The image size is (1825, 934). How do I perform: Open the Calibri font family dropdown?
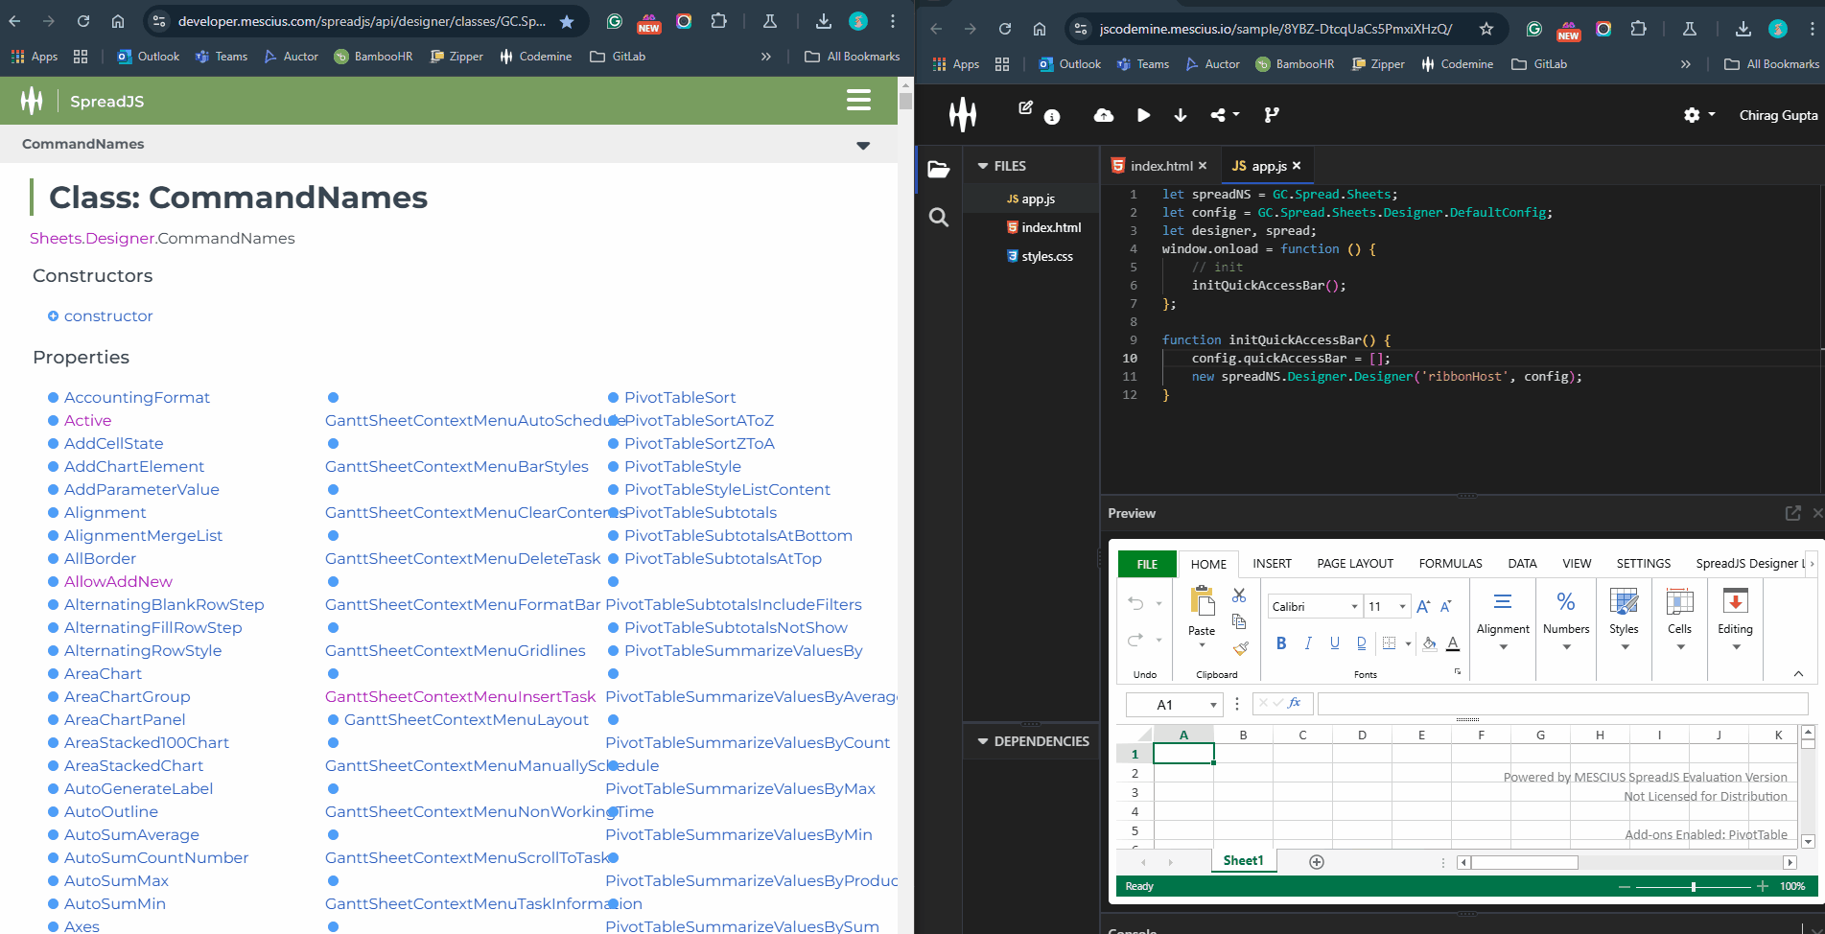pos(1354,607)
